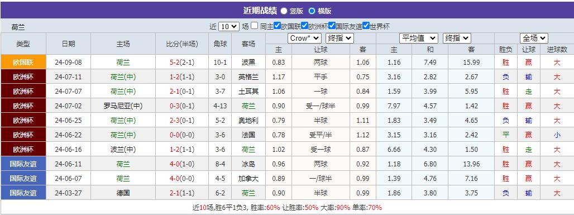Click the 平 result for 24-06-22
This screenshot has width=574, height=215.
[505, 135]
